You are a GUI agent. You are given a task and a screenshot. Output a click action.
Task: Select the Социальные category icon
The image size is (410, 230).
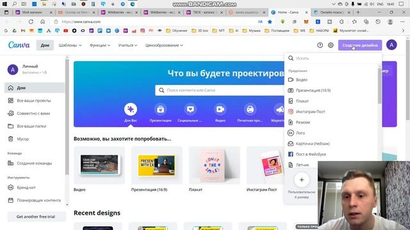(190, 109)
